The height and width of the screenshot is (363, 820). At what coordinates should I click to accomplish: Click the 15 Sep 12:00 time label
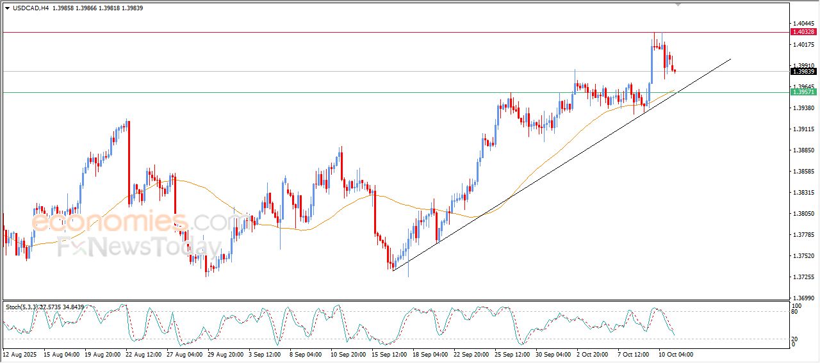click(391, 354)
